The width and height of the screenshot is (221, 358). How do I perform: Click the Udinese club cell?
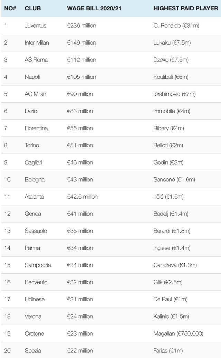coord(35,299)
